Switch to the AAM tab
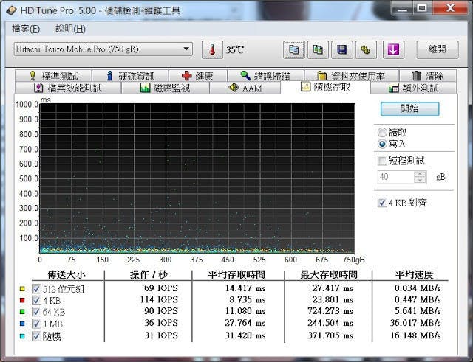The width and height of the screenshot is (473, 362). (245, 88)
